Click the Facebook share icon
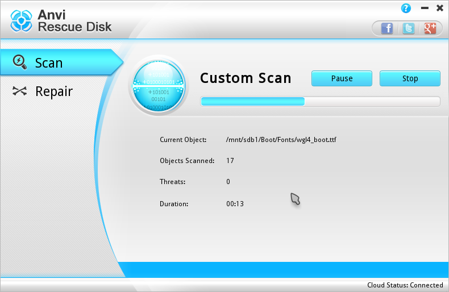 tap(387, 28)
